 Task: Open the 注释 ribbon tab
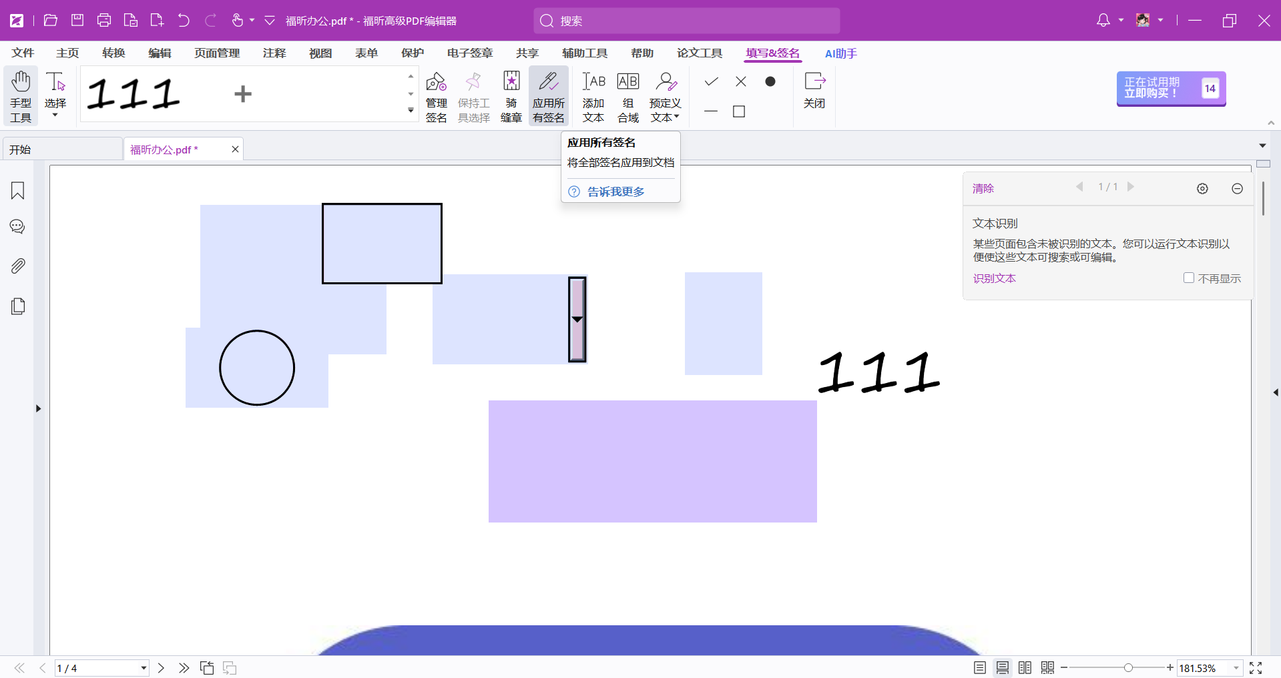coord(274,53)
